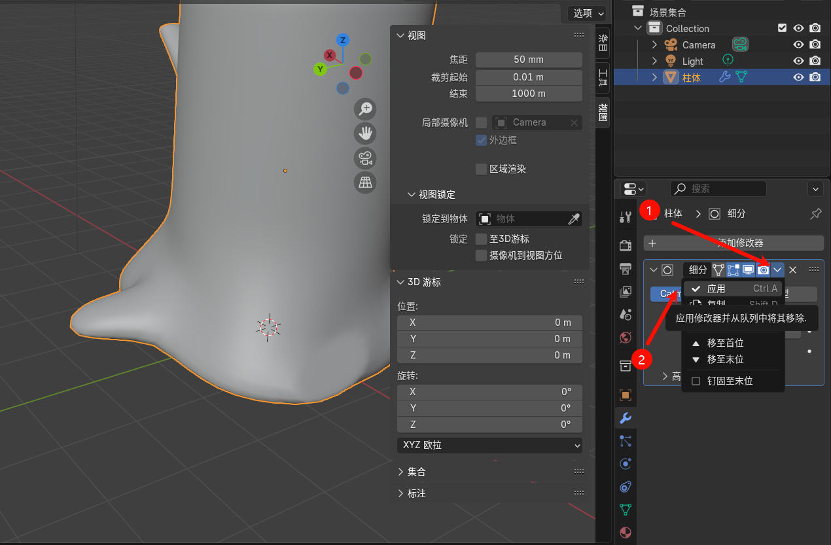Click the zoom magnifier icon in viewport
Screen dimensions: 831x545
(365, 109)
